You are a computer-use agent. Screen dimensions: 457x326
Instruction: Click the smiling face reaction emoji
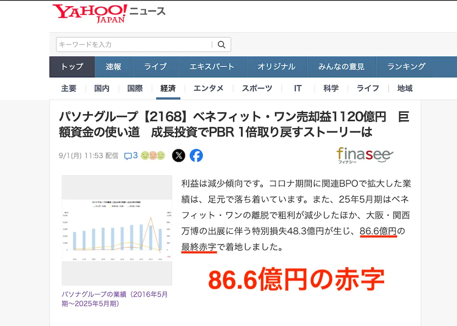coord(144,155)
